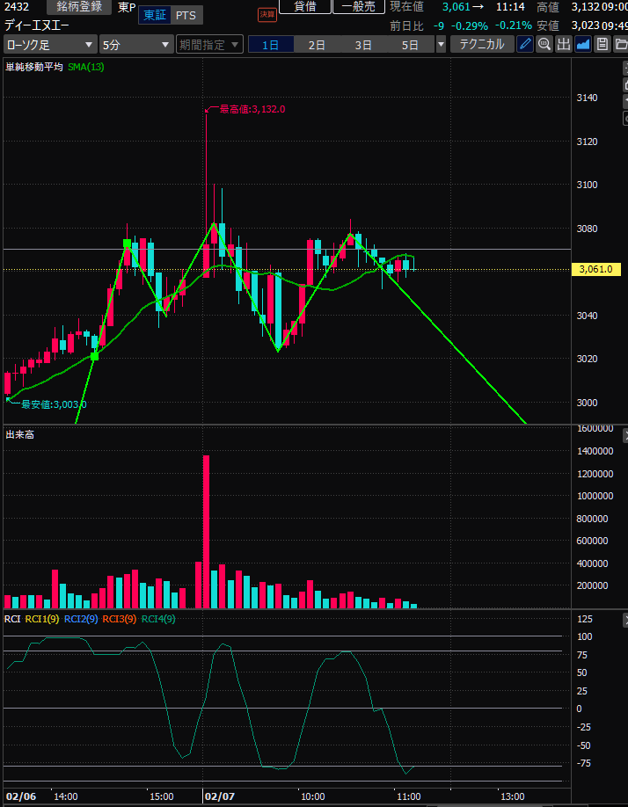Open the テクニカル indicators button

482,44
